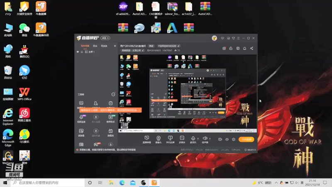Open the store icon in header row

point(238,48)
